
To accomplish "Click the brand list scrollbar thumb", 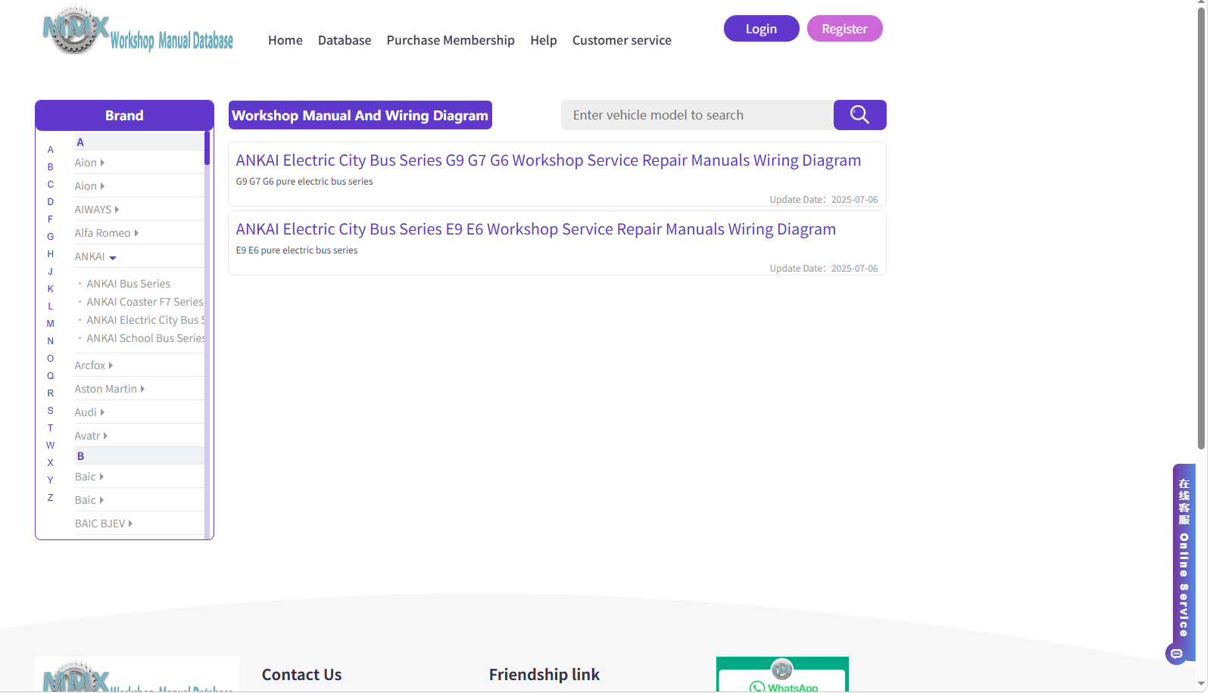I will [x=207, y=148].
